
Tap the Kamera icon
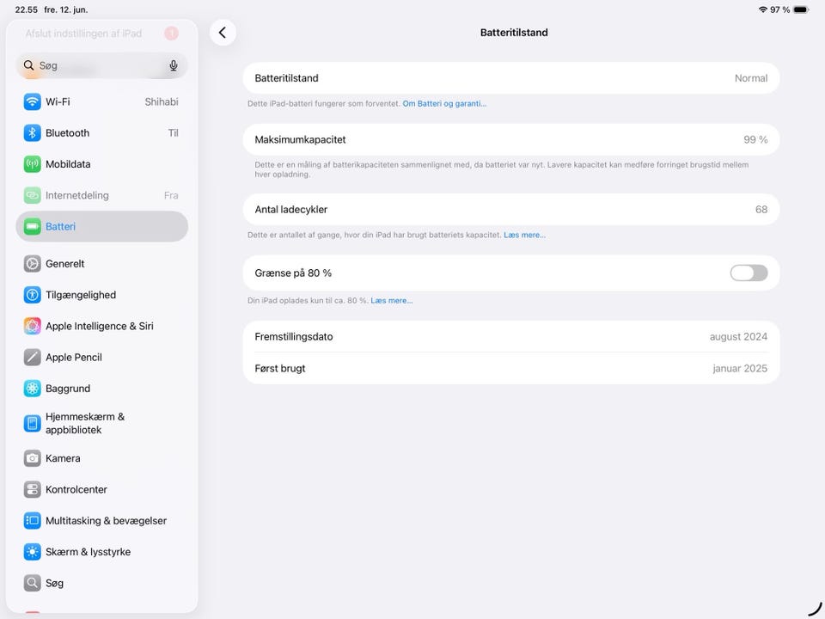click(x=32, y=458)
